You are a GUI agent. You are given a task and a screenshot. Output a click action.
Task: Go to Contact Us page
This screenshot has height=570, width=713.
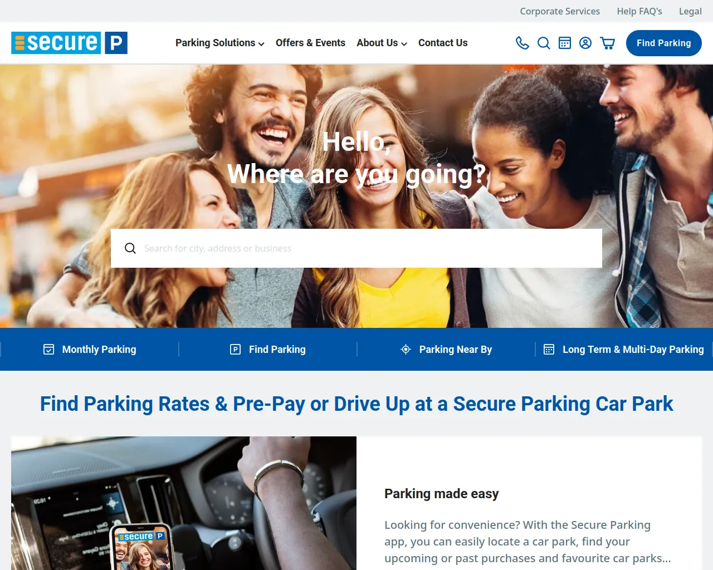443,43
